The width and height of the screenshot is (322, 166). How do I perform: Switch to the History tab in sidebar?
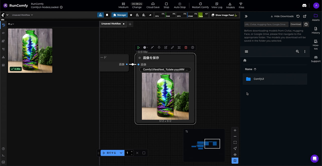click(316, 30)
